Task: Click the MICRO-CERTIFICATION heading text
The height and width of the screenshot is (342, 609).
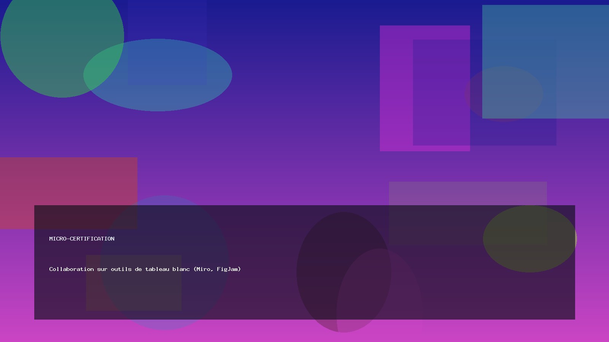Action: [x=81, y=239]
